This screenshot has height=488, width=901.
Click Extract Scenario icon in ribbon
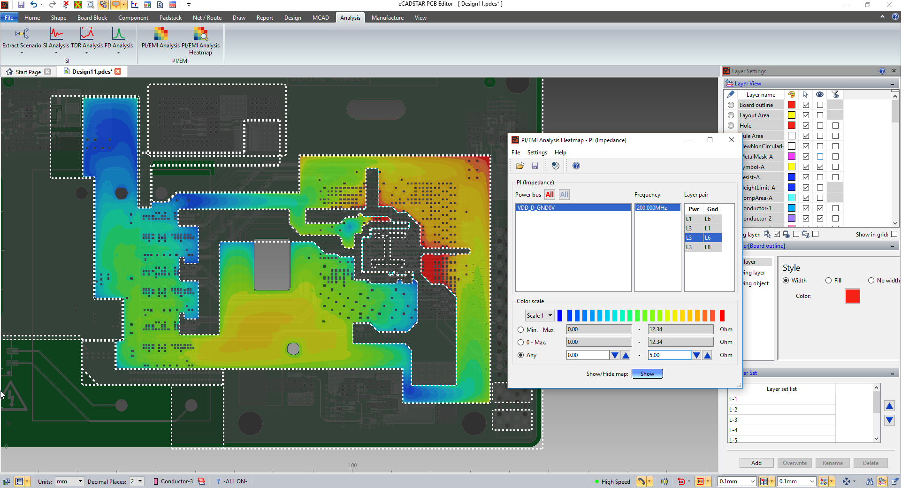pyautogui.click(x=22, y=34)
